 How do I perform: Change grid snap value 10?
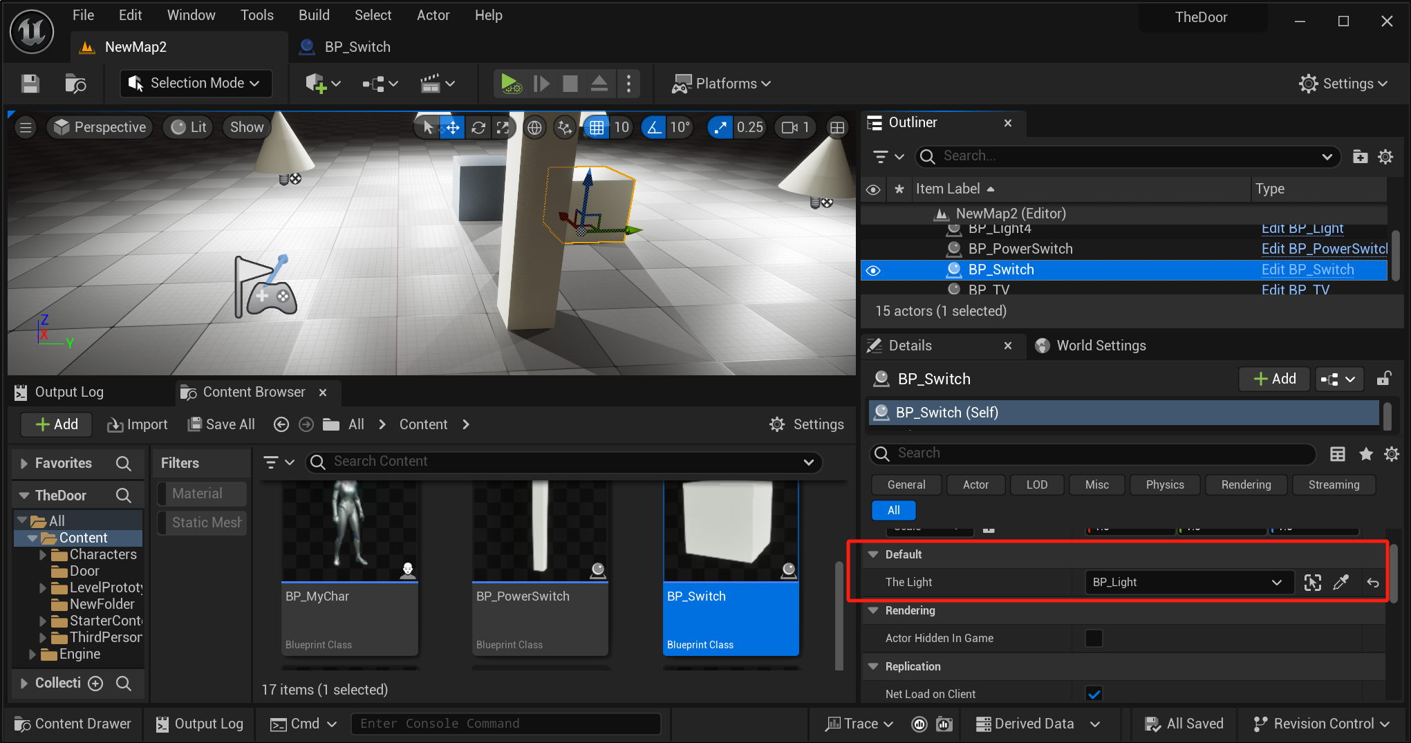622,127
